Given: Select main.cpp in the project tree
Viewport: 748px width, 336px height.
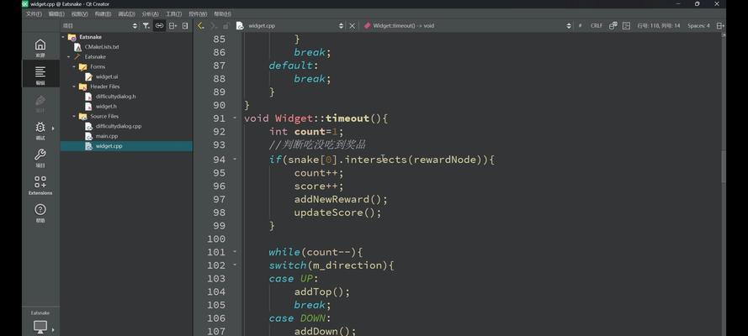Looking at the screenshot, I should click(x=106, y=136).
